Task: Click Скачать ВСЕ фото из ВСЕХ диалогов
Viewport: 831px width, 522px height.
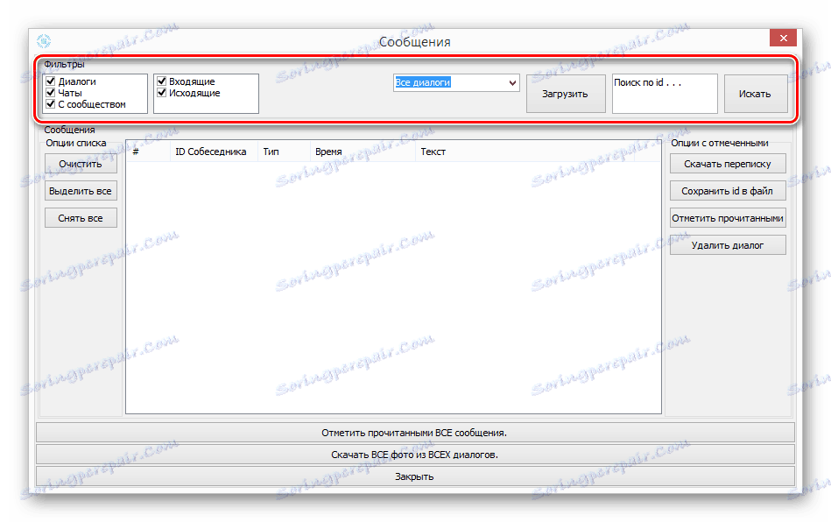Action: pos(415,455)
